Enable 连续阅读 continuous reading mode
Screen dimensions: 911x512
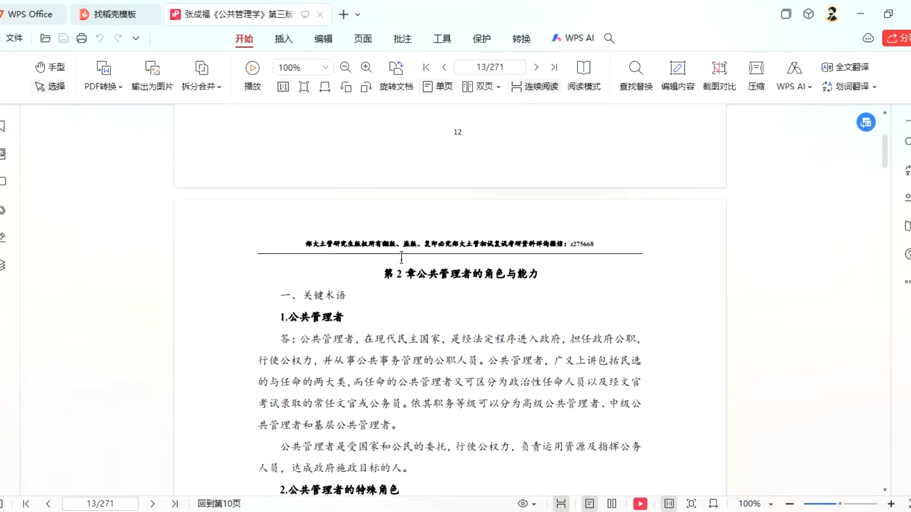point(534,87)
